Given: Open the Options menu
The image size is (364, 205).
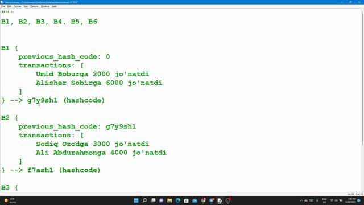Looking at the screenshot, I should 34,6.
